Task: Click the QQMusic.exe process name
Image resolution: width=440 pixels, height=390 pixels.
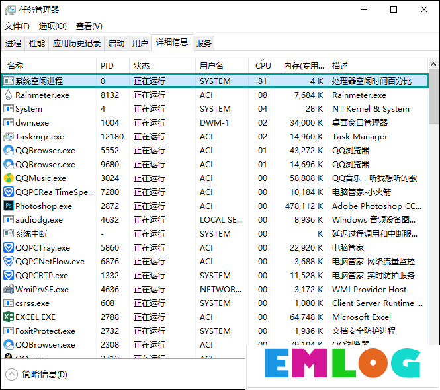Action: (40, 178)
